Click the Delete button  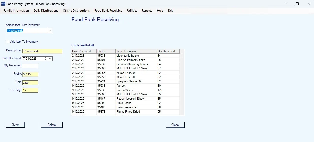tap(52, 125)
